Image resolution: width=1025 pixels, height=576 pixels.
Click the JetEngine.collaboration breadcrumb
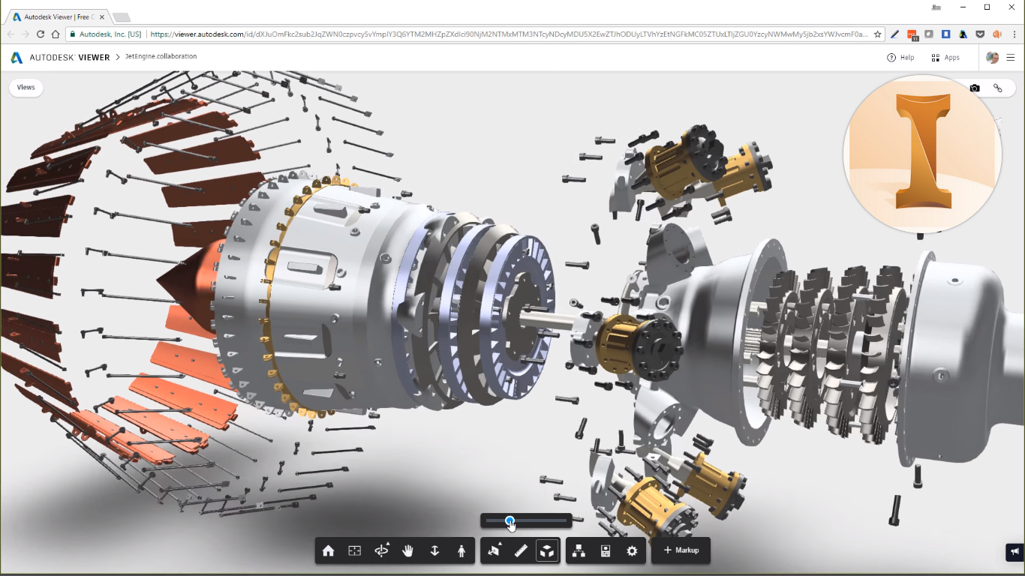[x=161, y=56]
